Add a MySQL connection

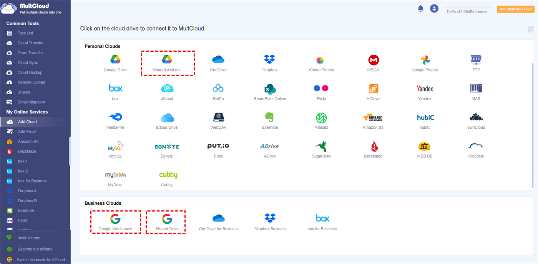115,149
